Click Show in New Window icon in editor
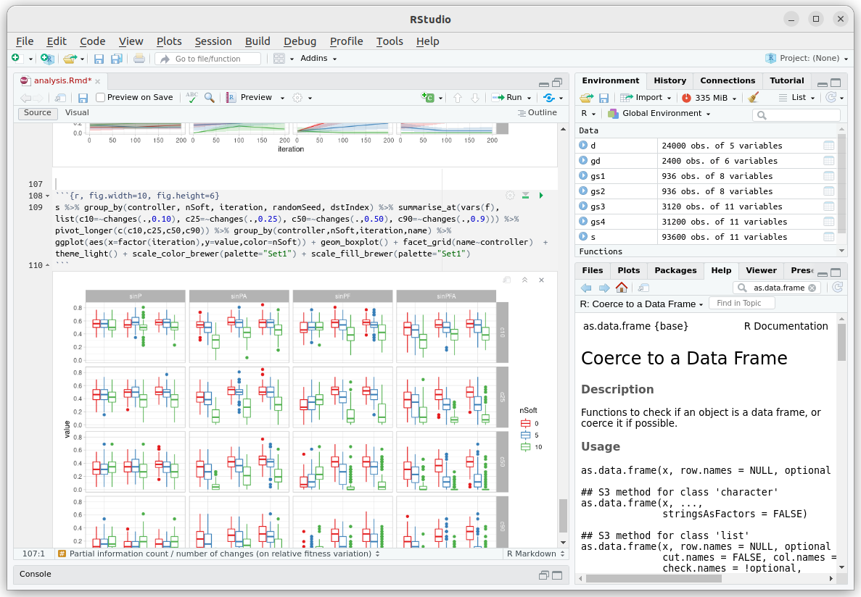Viewport: 861px width, 597px height. tap(60, 98)
